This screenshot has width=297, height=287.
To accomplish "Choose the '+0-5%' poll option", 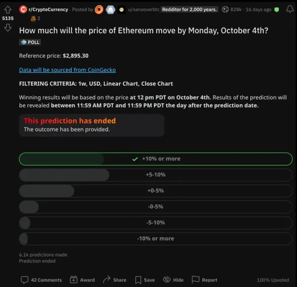I will point(156,191).
